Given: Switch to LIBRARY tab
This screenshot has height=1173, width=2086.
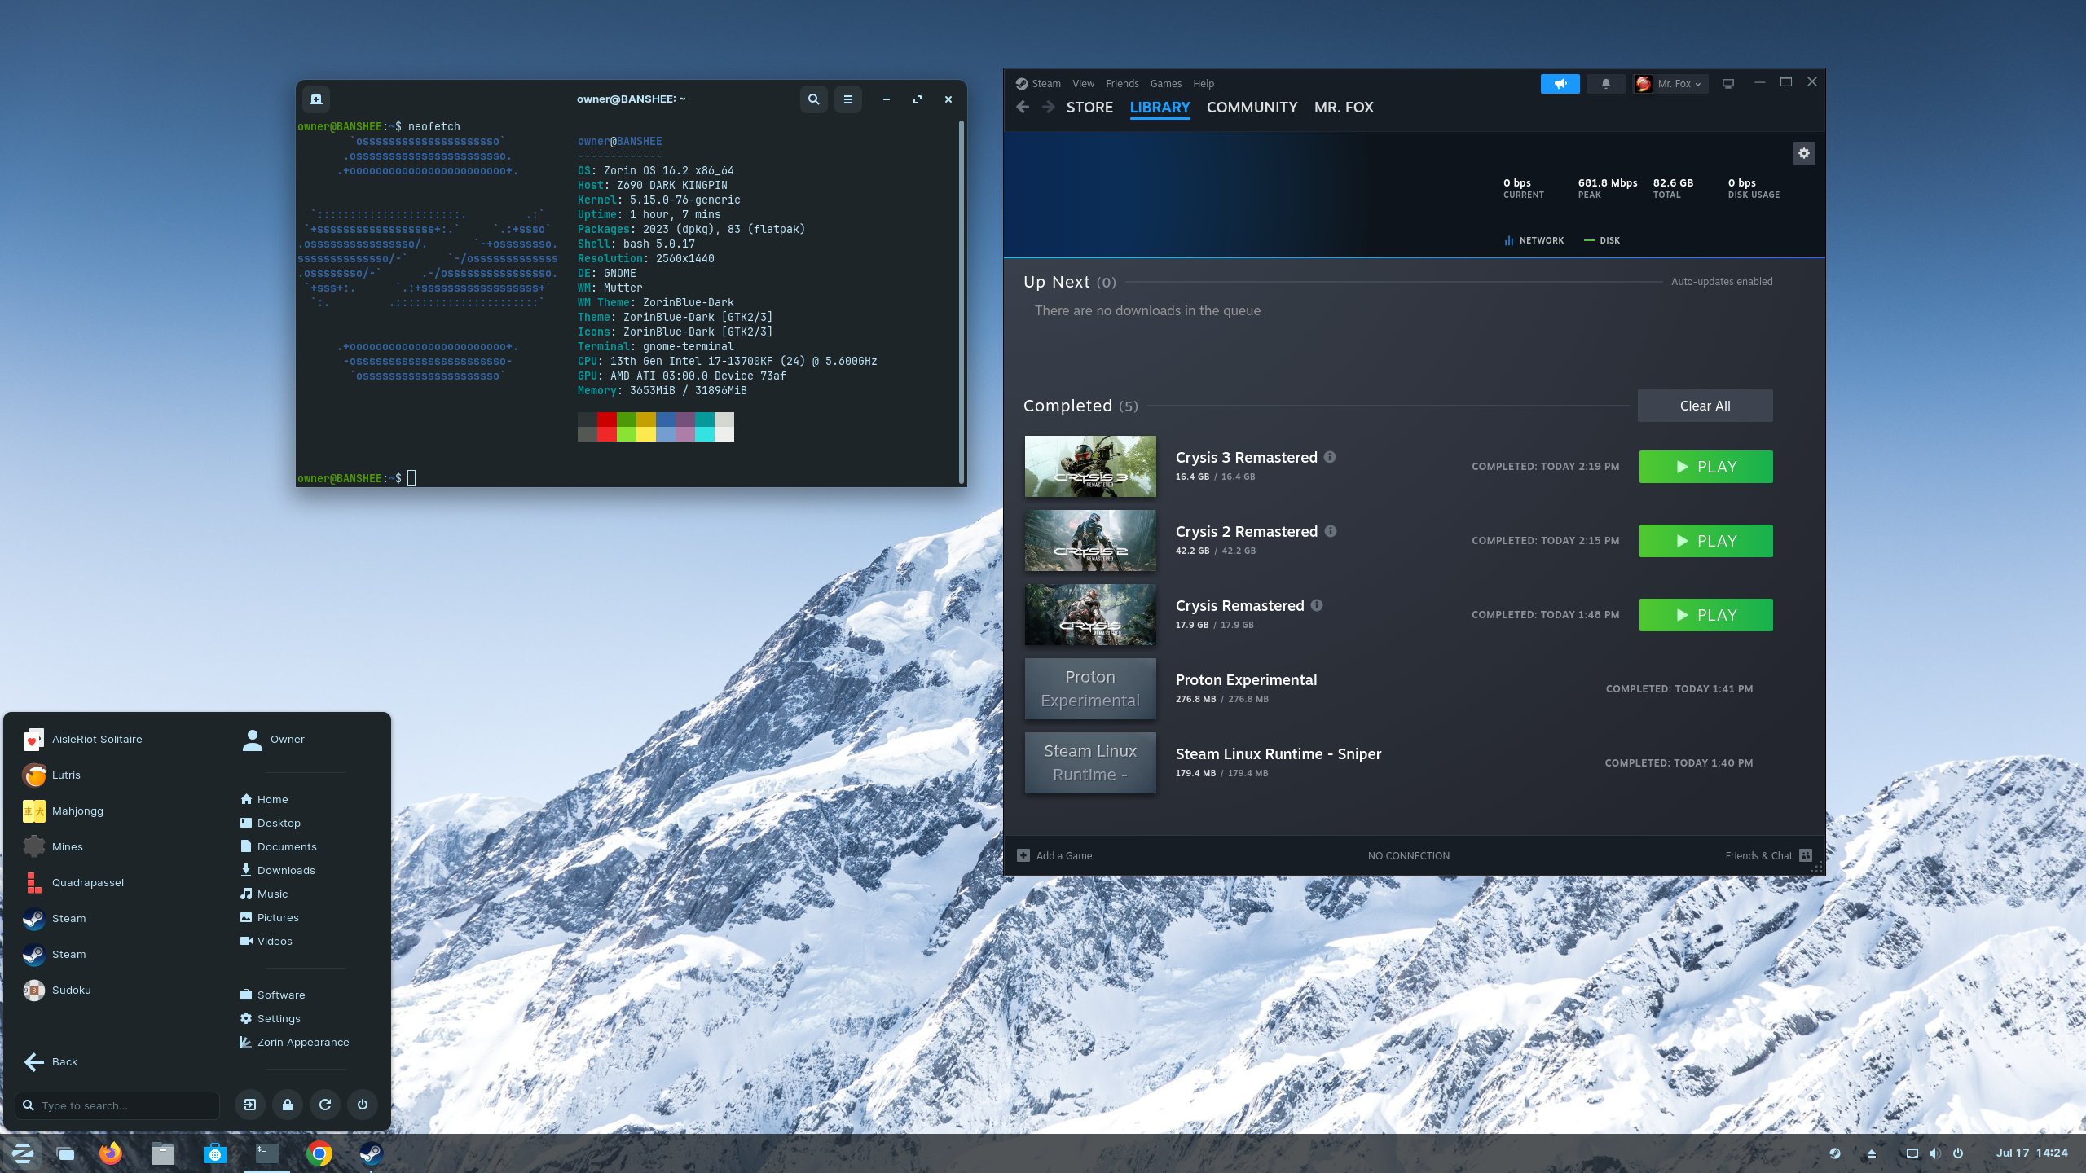Looking at the screenshot, I should pos(1160,108).
